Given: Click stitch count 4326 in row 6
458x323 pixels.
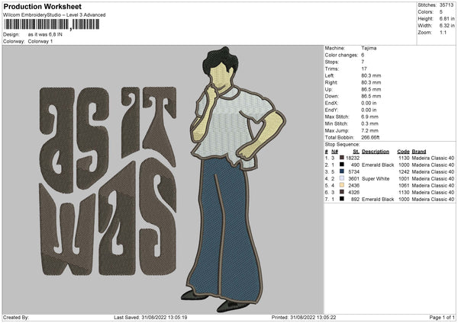Looking at the screenshot, I should coord(353,193).
